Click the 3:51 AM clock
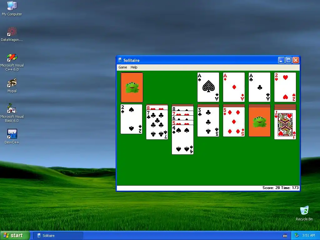The image size is (320, 240). click(x=308, y=235)
